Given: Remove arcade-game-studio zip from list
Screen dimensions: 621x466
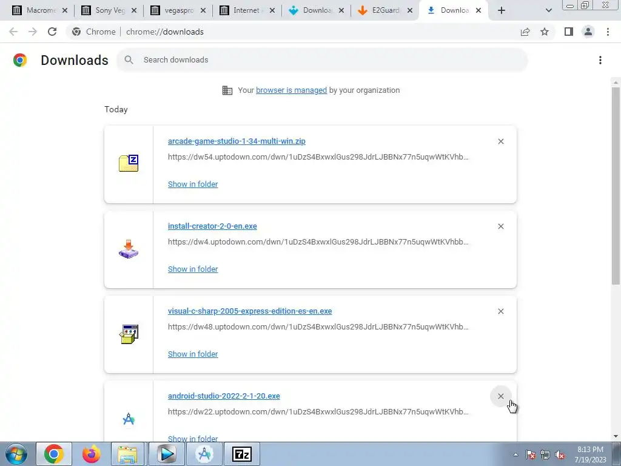Looking at the screenshot, I should pyautogui.click(x=500, y=141).
